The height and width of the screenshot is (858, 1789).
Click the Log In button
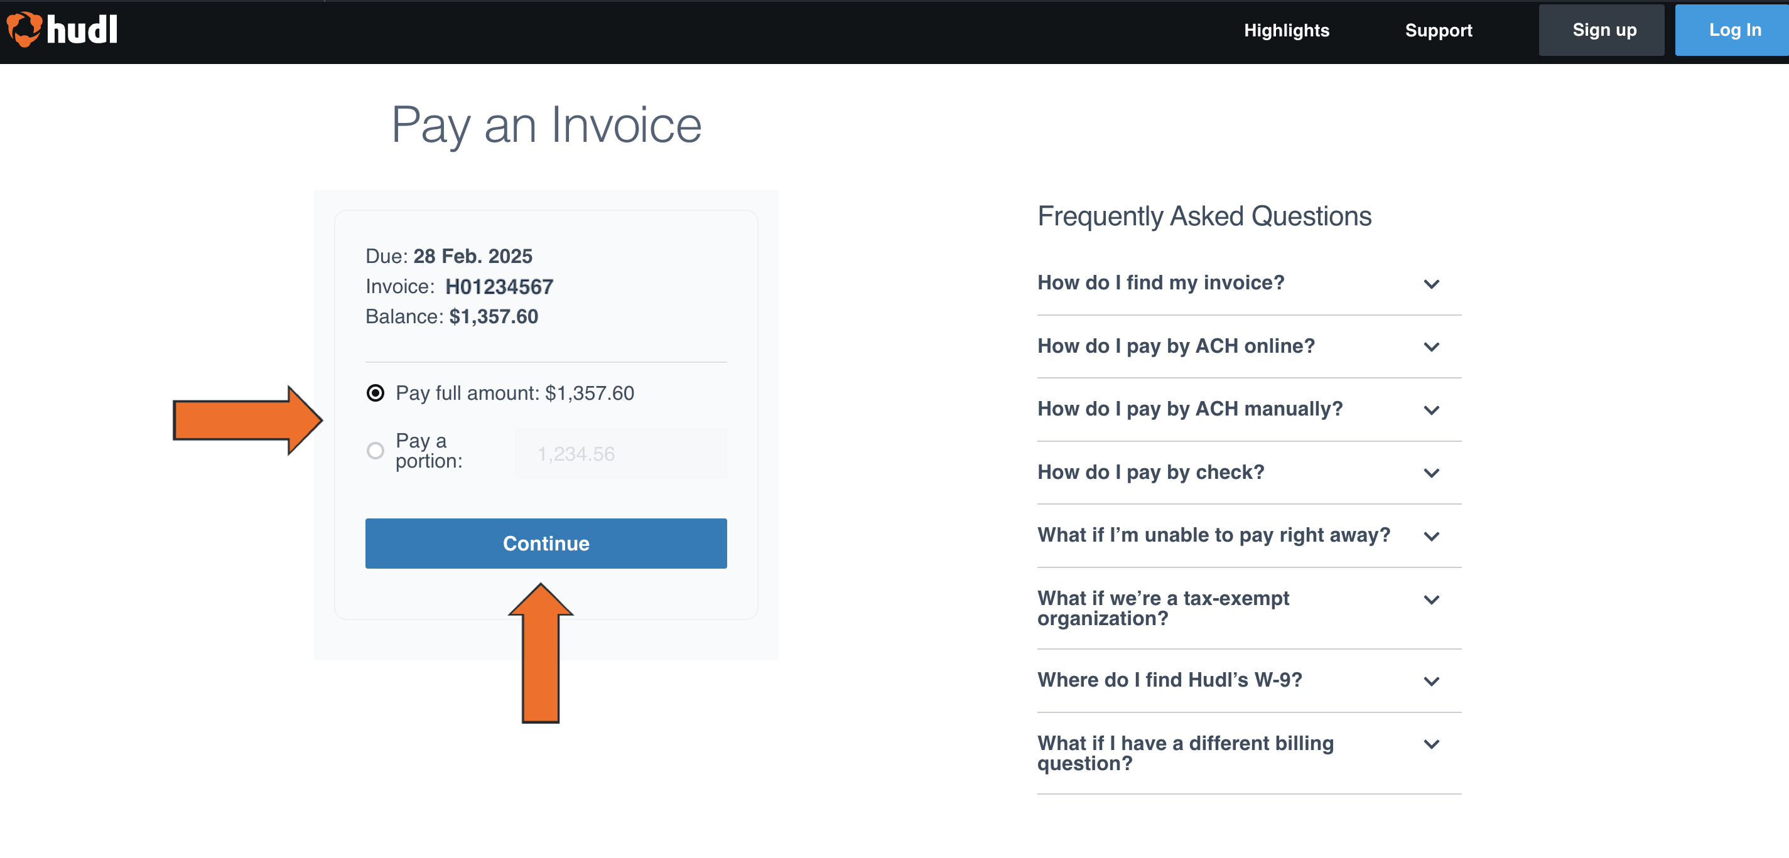(1734, 30)
